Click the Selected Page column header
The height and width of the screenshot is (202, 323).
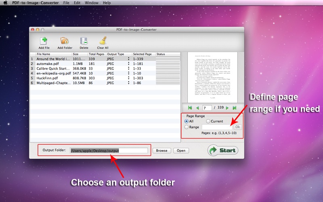pos(143,54)
